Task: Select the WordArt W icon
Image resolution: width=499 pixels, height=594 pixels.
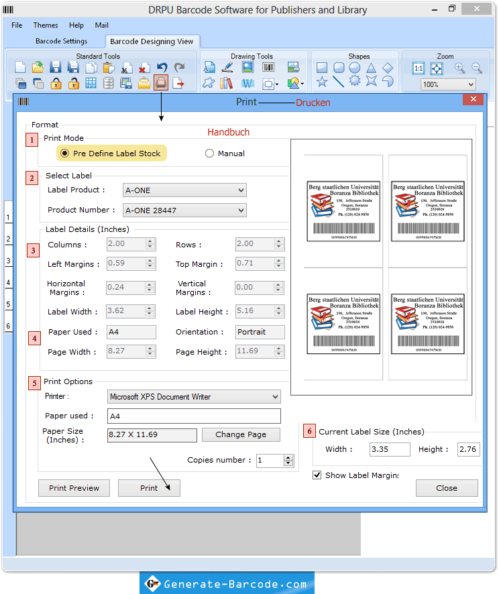Action: 247,83
